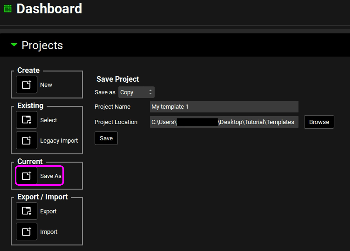The image size is (350, 251).
Task: Collapse the Projects section green triangle
Action: point(14,45)
